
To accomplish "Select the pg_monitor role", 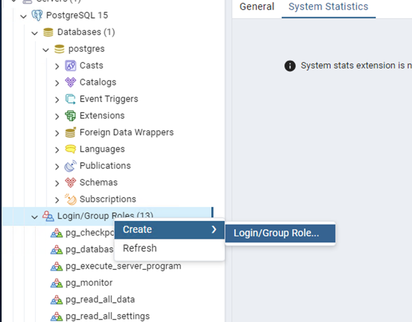I will [89, 283].
